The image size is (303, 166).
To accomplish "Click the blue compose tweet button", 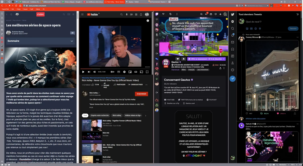I will (233, 79).
